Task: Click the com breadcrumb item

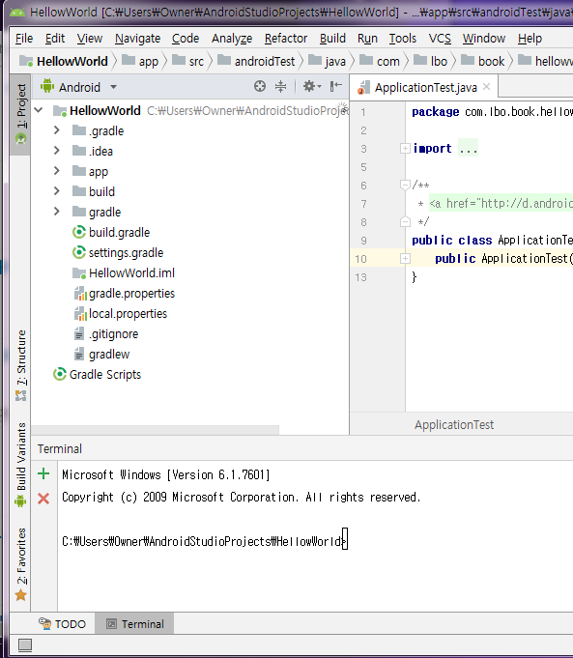Action: [380, 61]
